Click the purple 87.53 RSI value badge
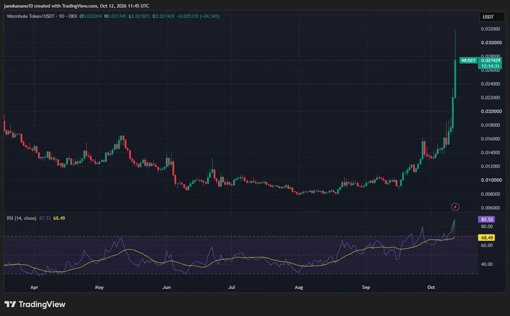Viewport: 510px width, 316px height. coord(487,219)
